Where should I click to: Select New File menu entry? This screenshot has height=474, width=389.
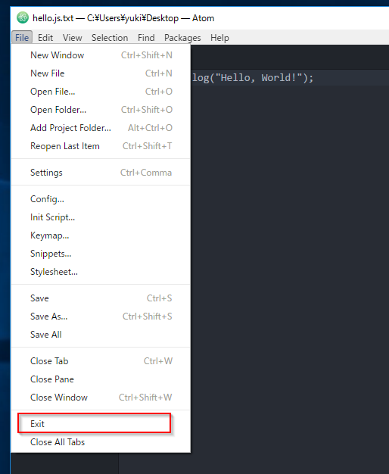(x=101, y=73)
